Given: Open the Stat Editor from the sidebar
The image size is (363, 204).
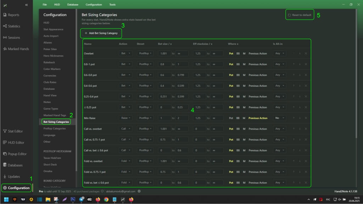Looking at the screenshot, I should (x=15, y=131).
